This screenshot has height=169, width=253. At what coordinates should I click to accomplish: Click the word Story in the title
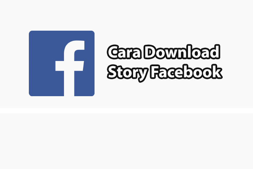click(x=128, y=73)
